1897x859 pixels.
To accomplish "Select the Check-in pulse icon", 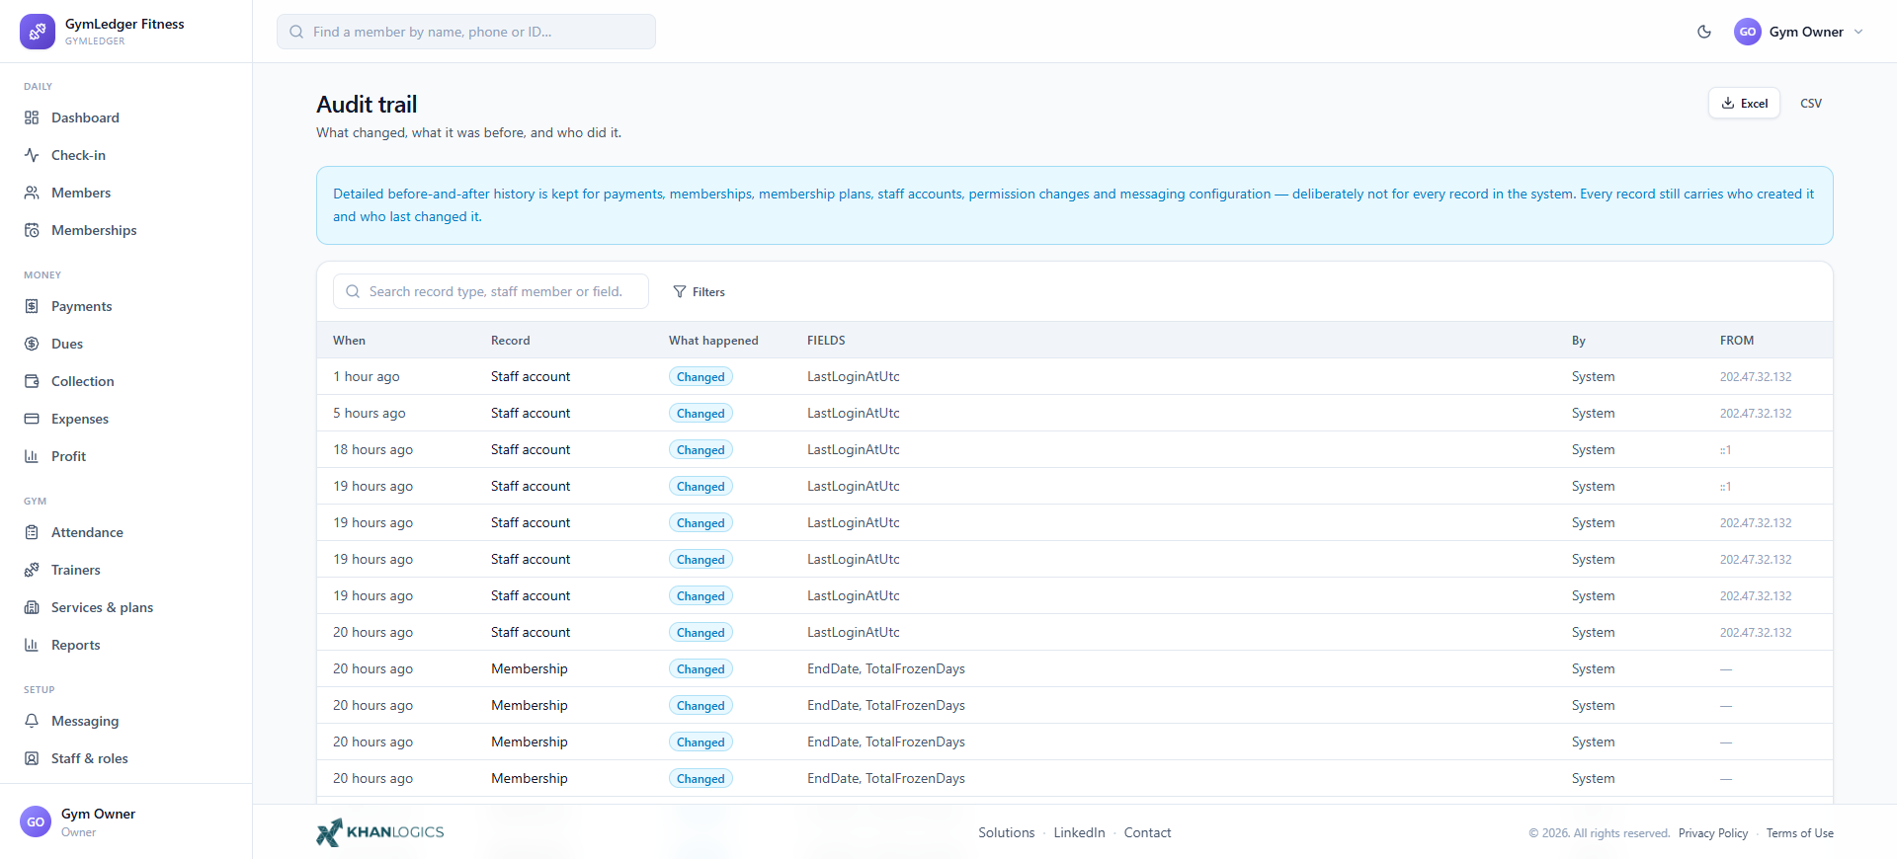I will [32, 155].
